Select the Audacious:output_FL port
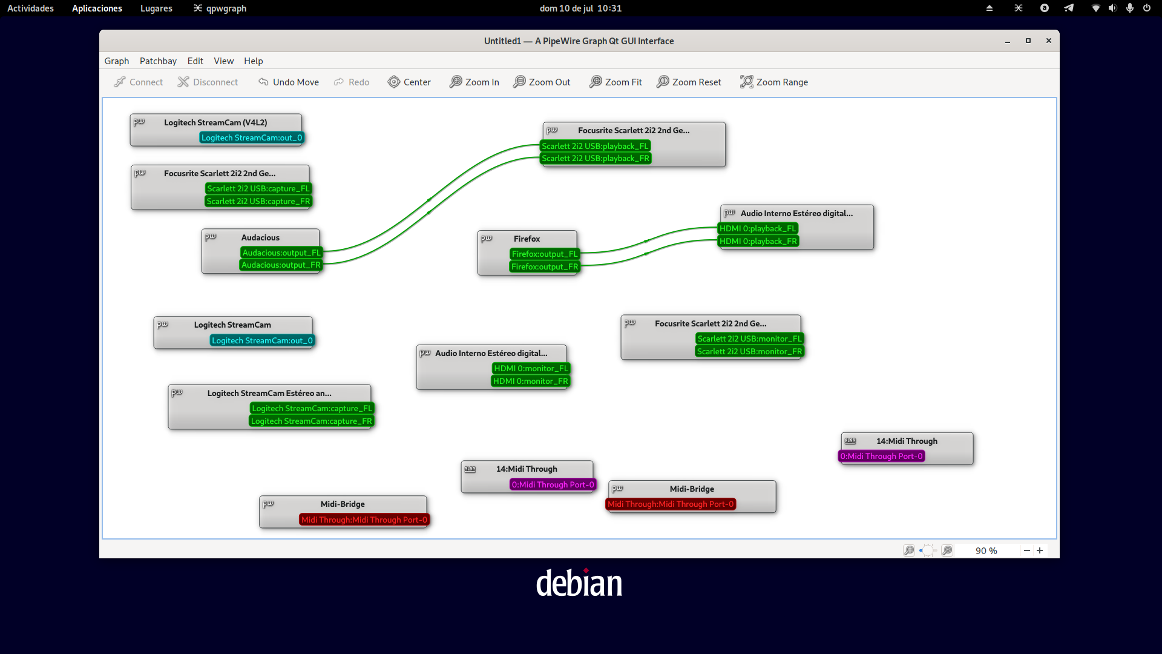1162x654 pixels. pyautogui.click(x=281, y=253)
